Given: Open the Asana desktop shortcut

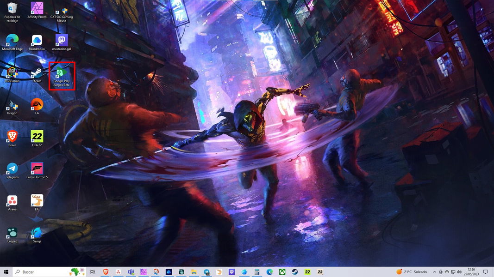Looking at the screenshot, I should pos(12,203).
